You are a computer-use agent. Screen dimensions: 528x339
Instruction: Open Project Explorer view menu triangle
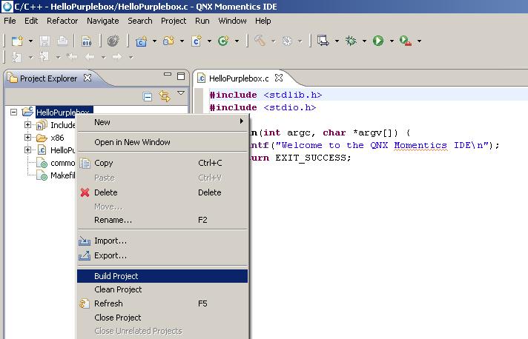181,93
